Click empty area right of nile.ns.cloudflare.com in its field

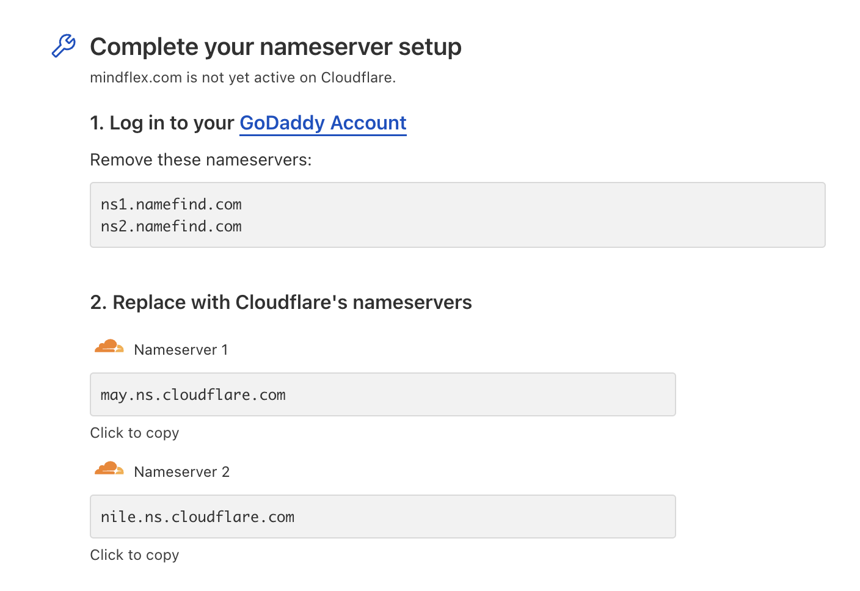(x=484, y=517)
